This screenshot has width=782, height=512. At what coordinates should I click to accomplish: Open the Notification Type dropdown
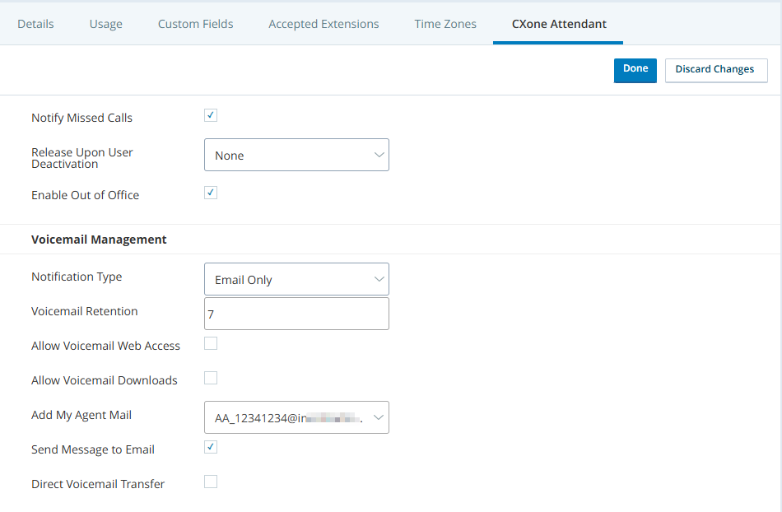point(296,279)
